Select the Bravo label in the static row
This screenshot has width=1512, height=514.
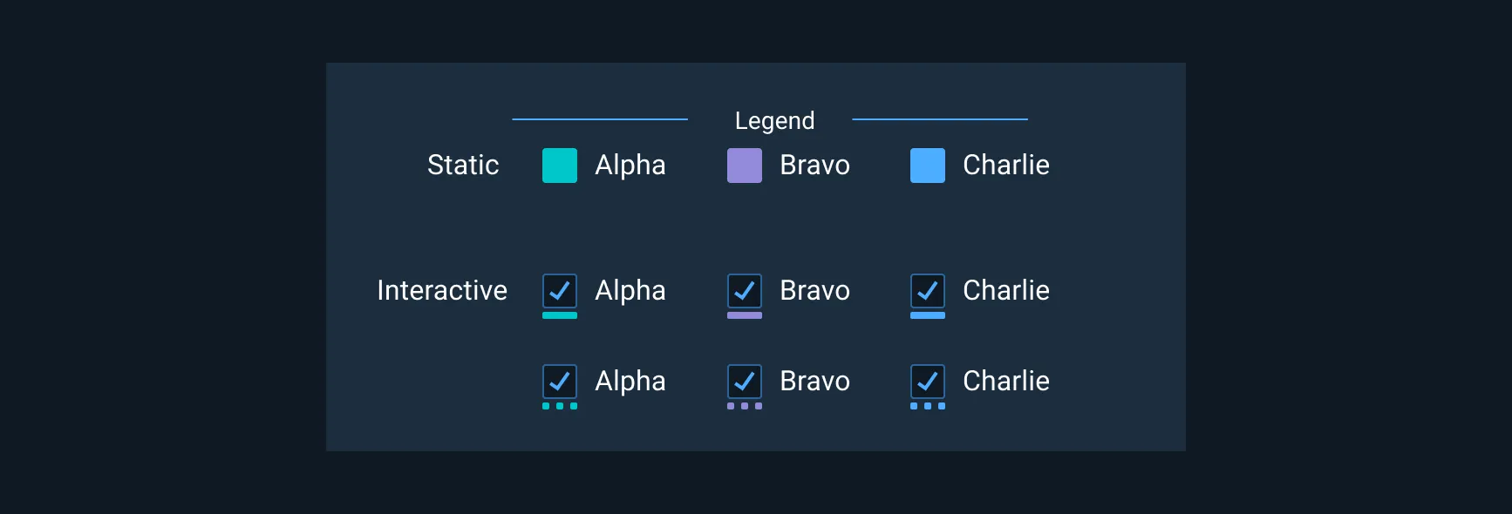click(814, 166)
